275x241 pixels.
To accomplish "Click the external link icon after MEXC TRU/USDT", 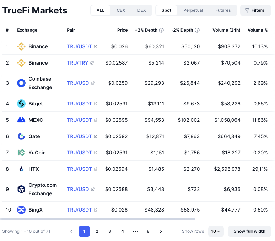I will pos(96,120).
